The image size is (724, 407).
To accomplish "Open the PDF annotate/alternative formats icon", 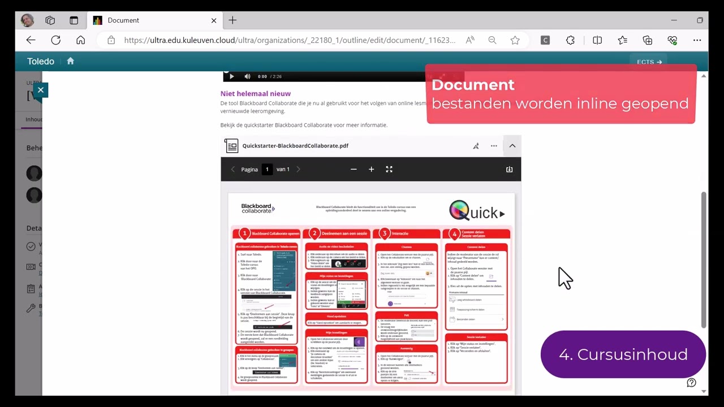I will pos(476,146).
